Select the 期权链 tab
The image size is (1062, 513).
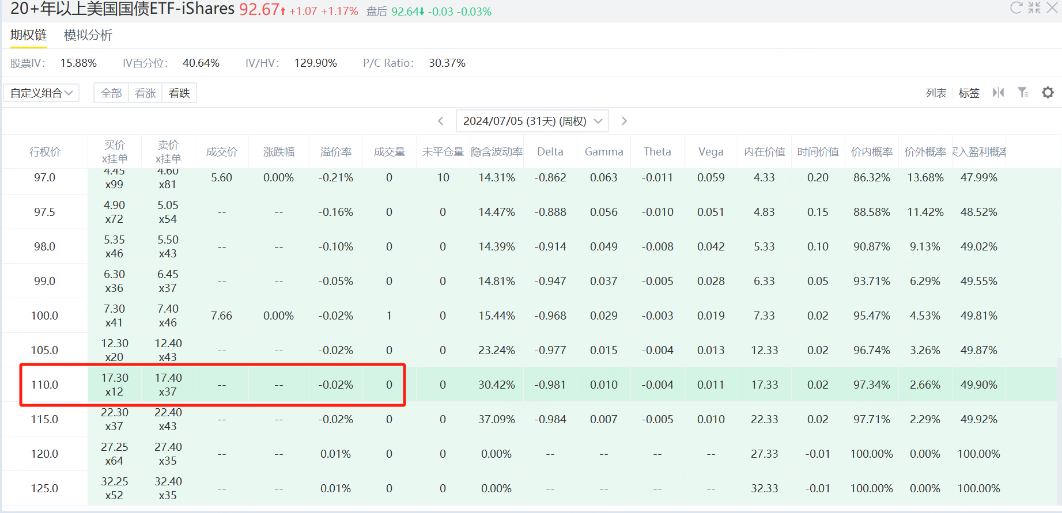pyautogui.click(x=28, y=35)
